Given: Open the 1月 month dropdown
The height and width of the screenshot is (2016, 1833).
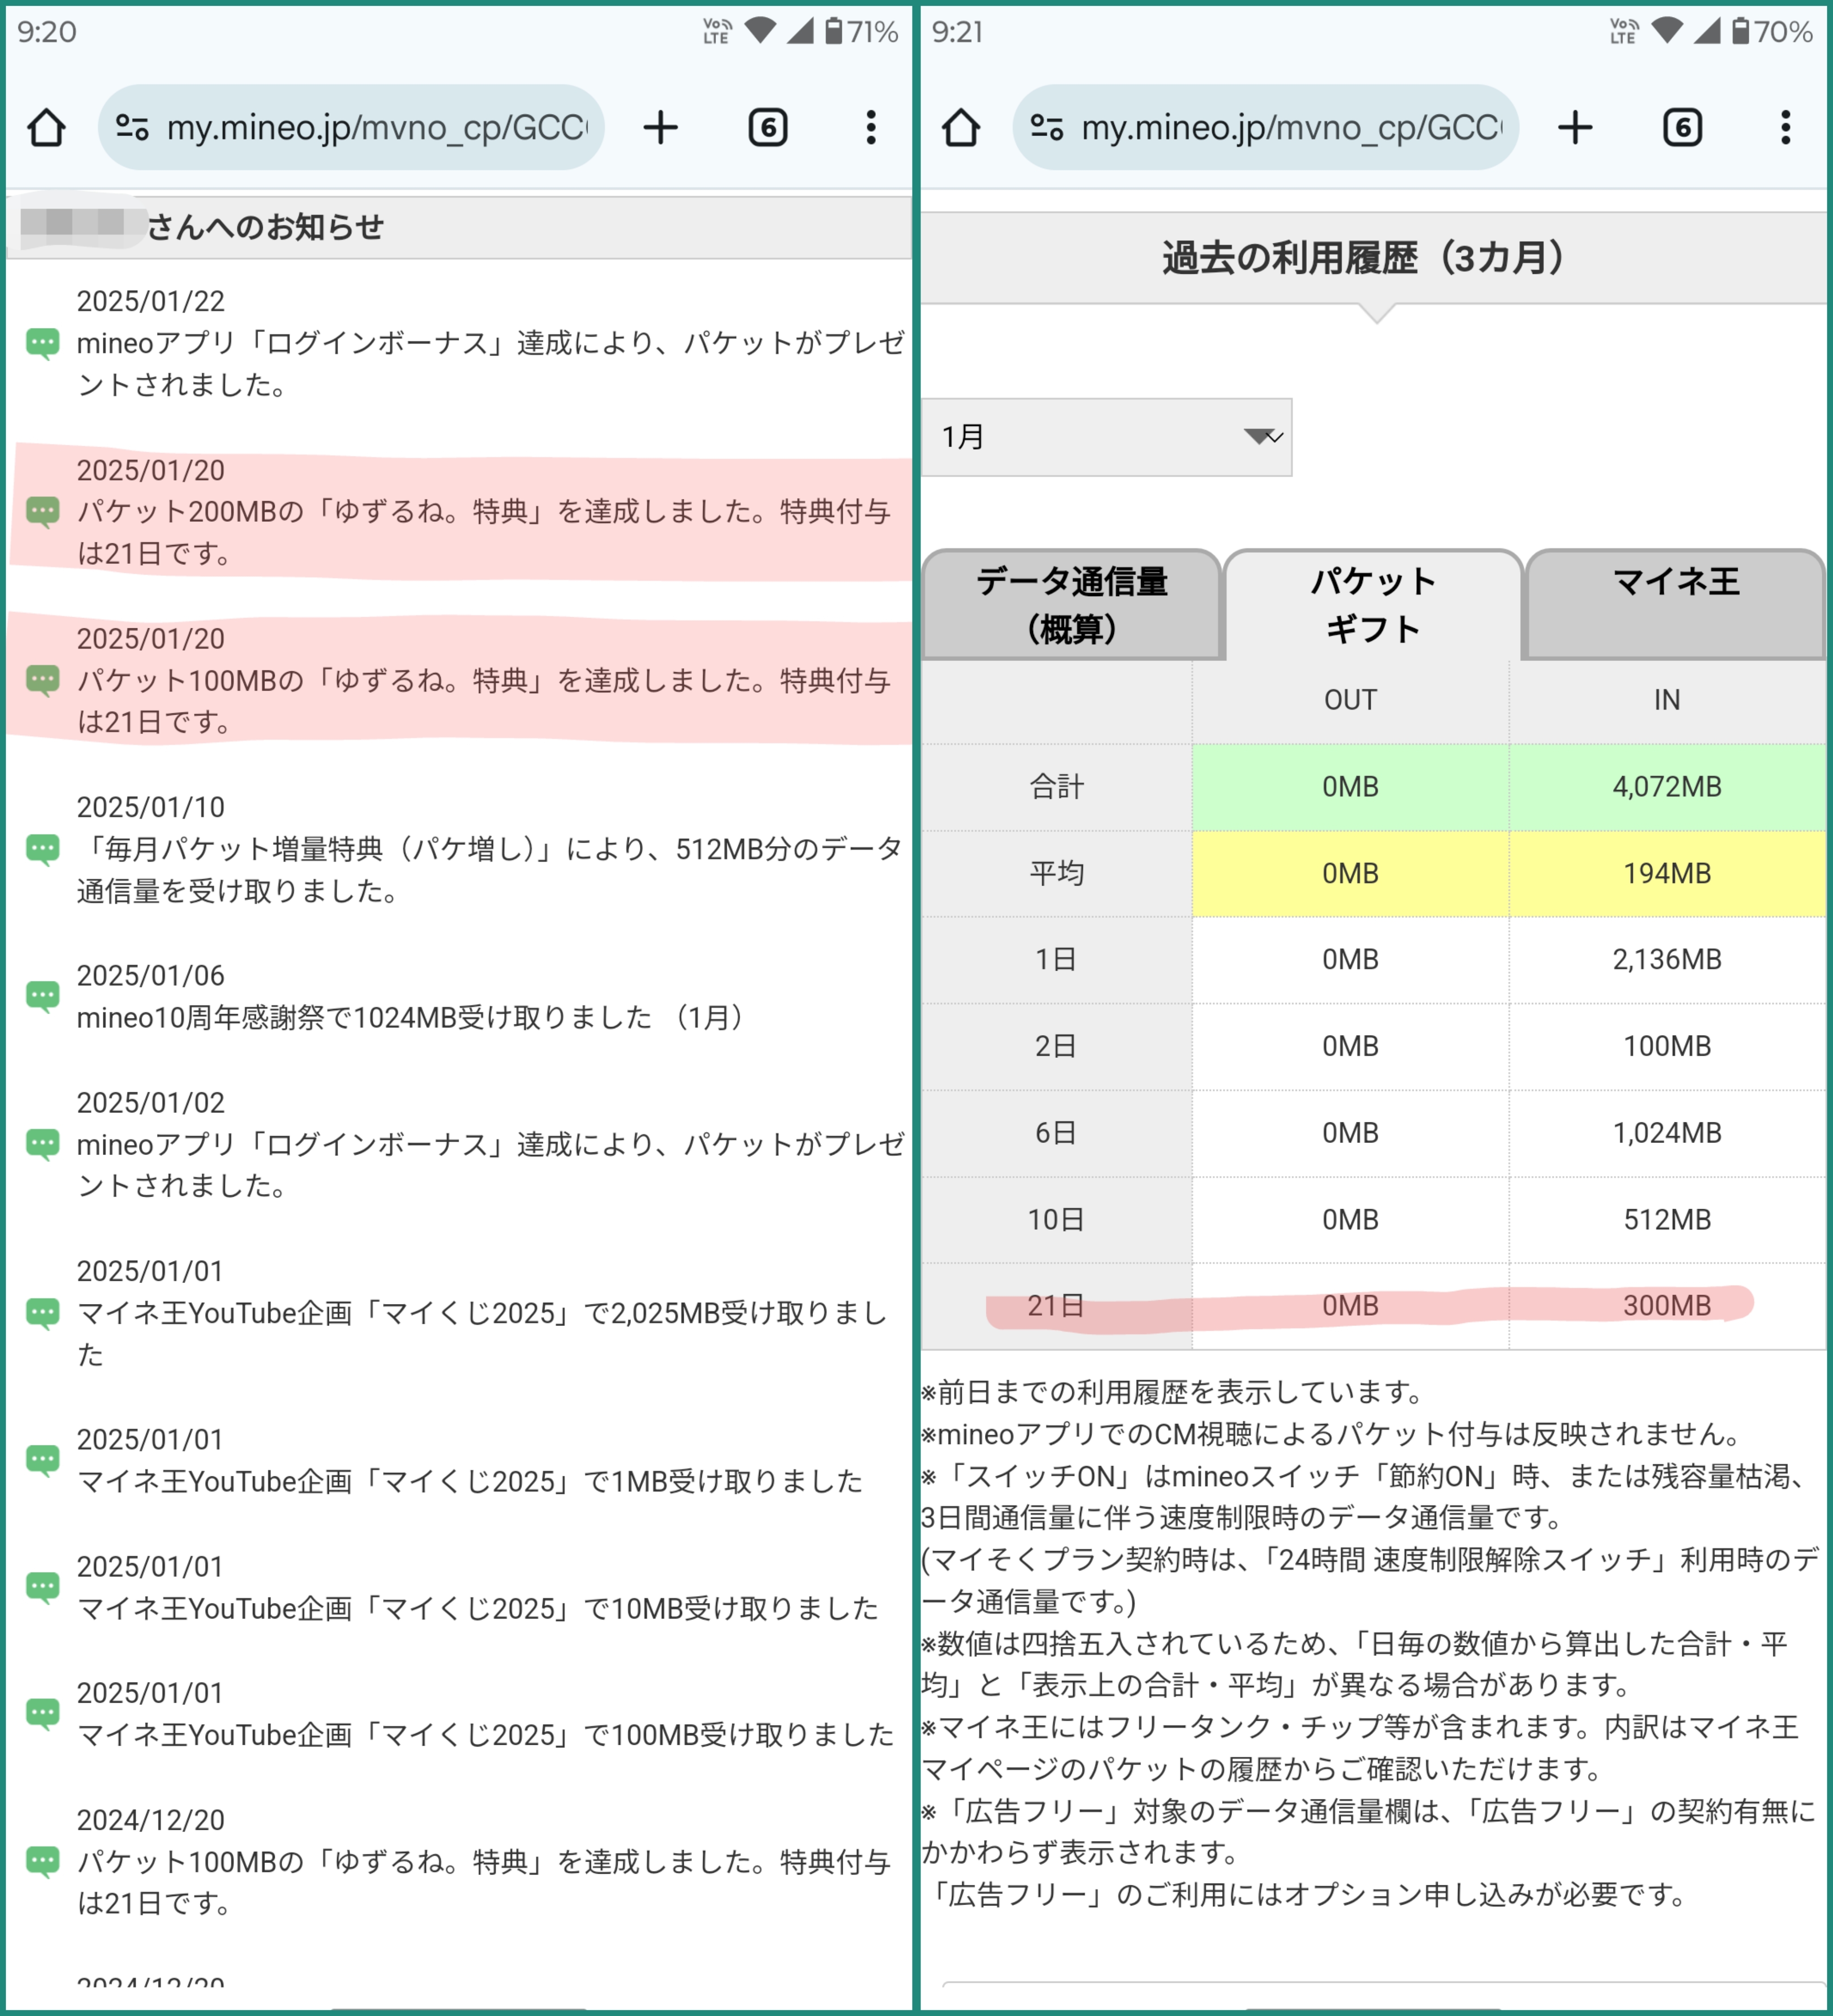Looking at the screenshot, I should coord(1105,437).
